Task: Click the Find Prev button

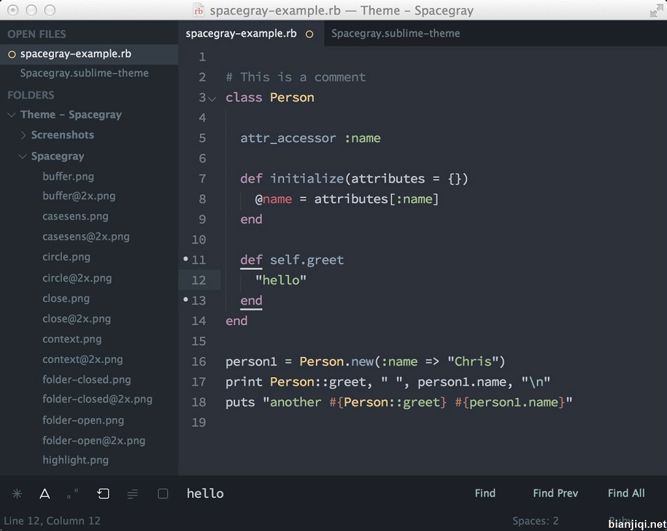Action: coord(556,493)
